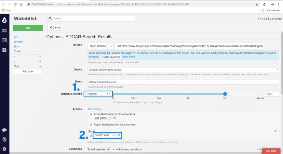Expand the Bell Strike sound dropdown
The width and height of the screenshot is (283, 154).
[102, 118]
